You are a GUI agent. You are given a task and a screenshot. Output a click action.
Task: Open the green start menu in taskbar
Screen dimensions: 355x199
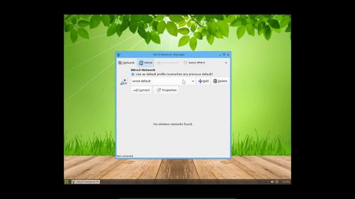pos(67,182)
